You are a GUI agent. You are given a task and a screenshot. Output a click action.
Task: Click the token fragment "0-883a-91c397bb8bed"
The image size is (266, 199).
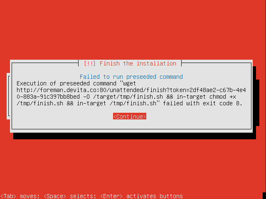point(48,97)
